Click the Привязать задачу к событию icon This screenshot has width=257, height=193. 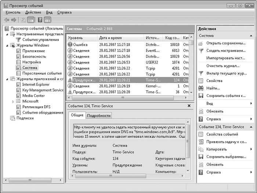[x=201, y=142]
